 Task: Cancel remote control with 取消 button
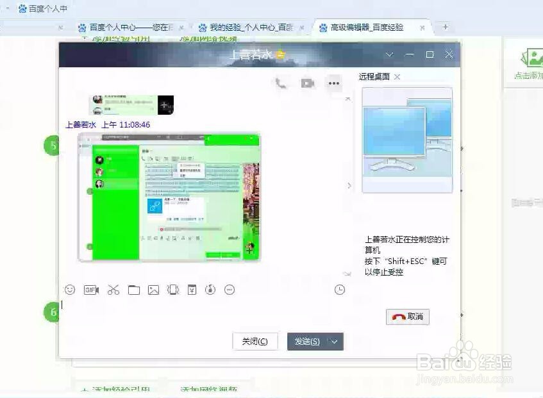coord(408,317)
